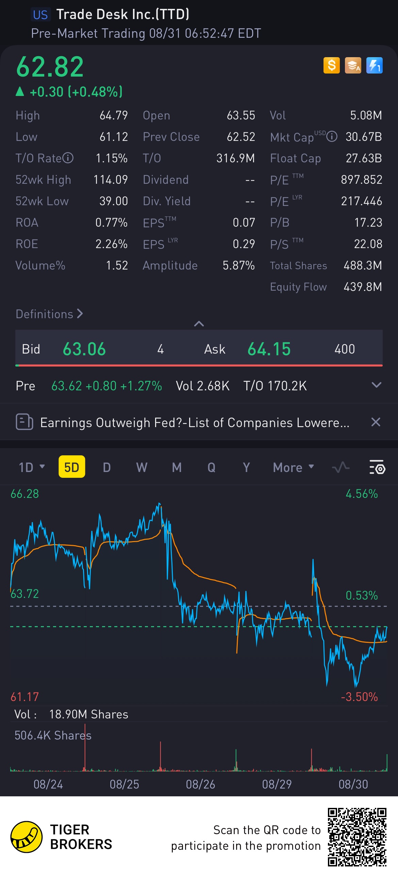Tap the Tiger Brokers logo
Screen dimensions: 398x878
point(27,837)
